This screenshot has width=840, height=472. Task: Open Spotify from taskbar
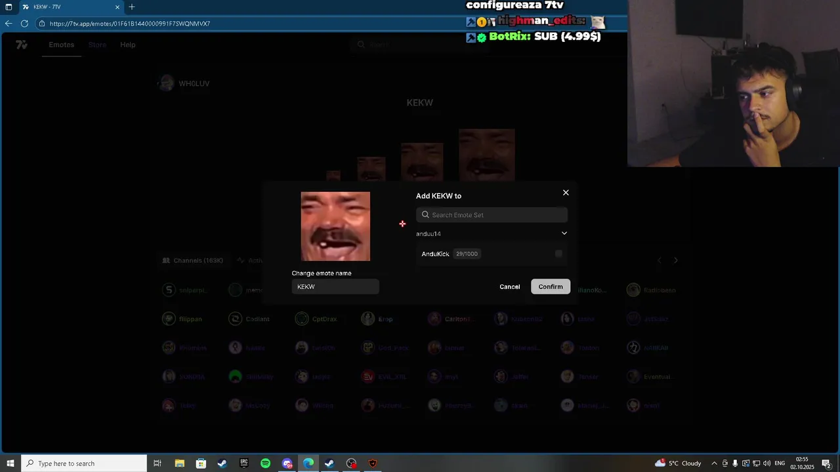pos(265,463)
